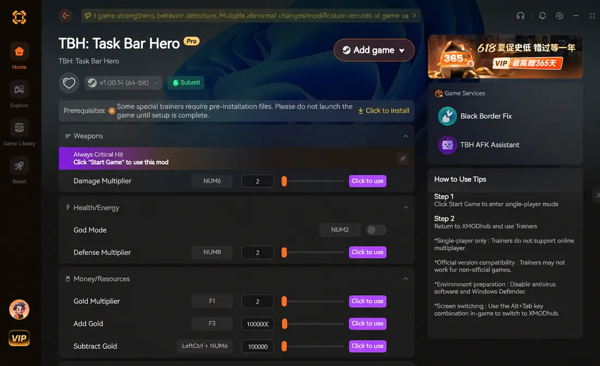Go back with the orange arrow button
This screenshot has height=366, width=600.
click(x=66, y=16)
